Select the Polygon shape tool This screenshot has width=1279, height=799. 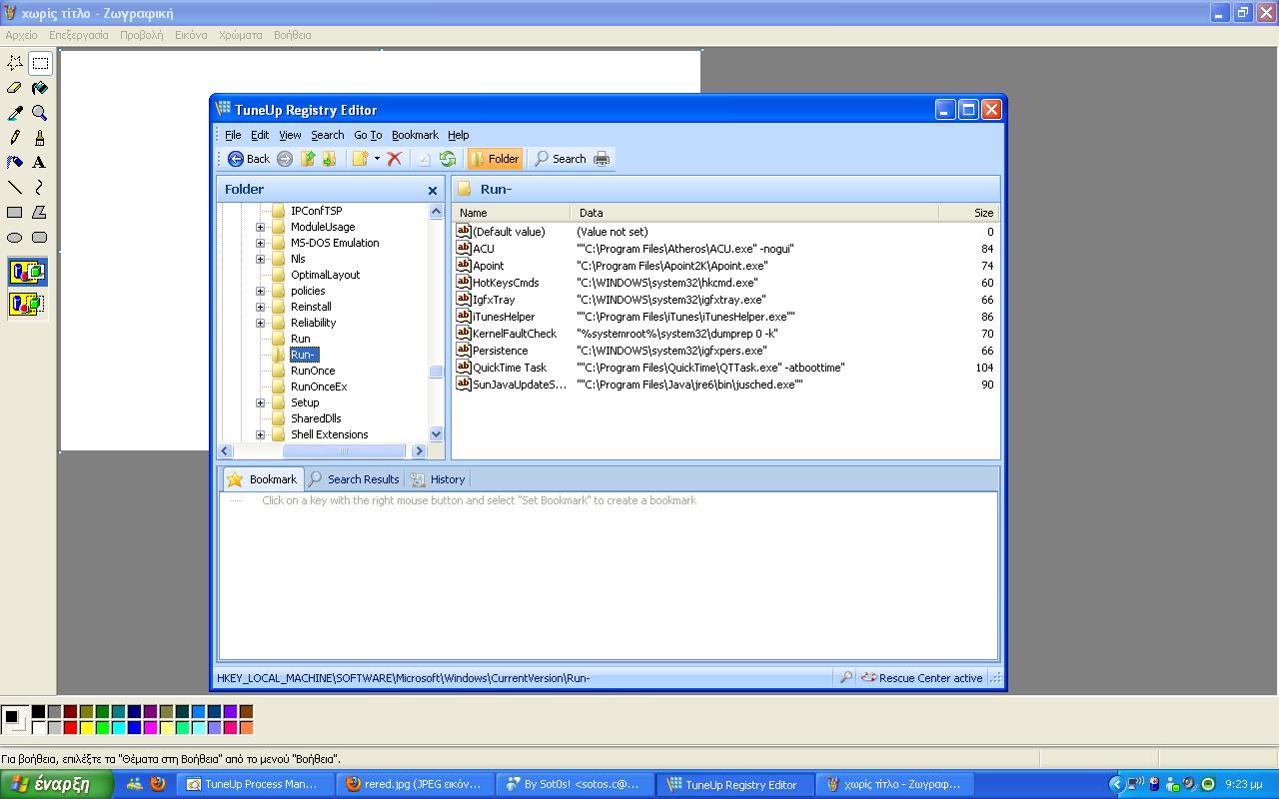pos(40,212)
